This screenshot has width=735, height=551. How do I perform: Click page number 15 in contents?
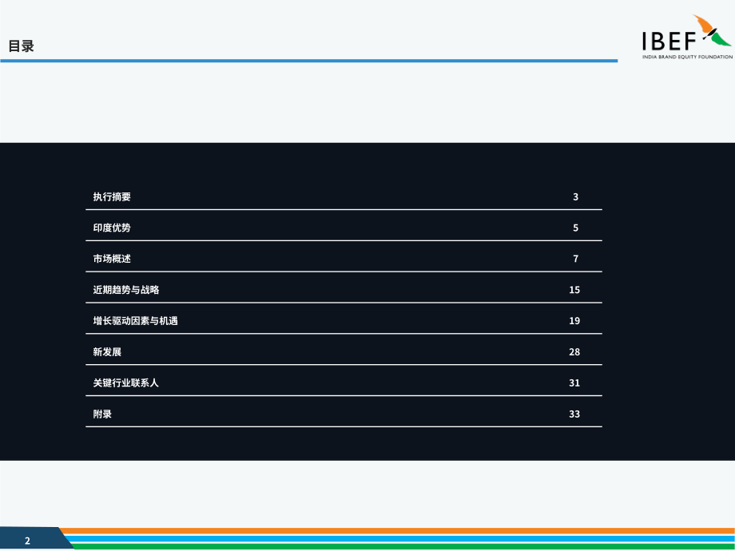click(x=574, y=290)
